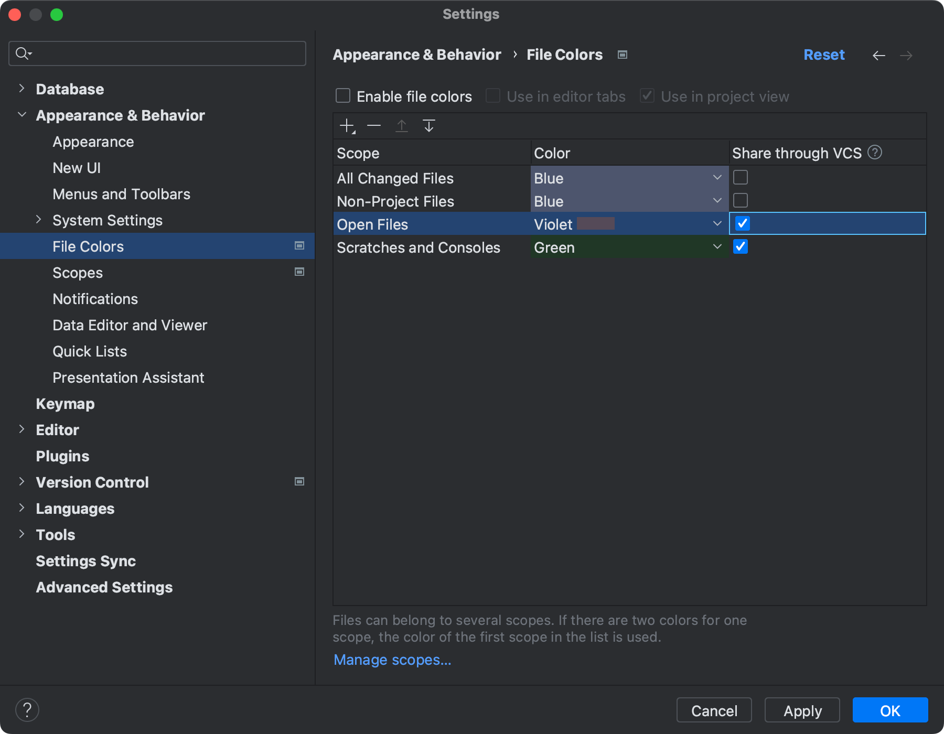Apply the current settings

point(802,710)
